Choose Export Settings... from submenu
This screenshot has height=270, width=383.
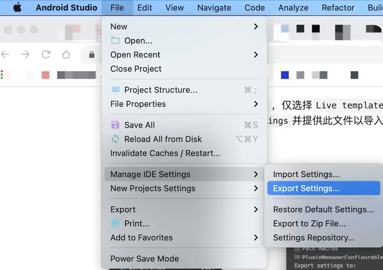tap(306, 188)
